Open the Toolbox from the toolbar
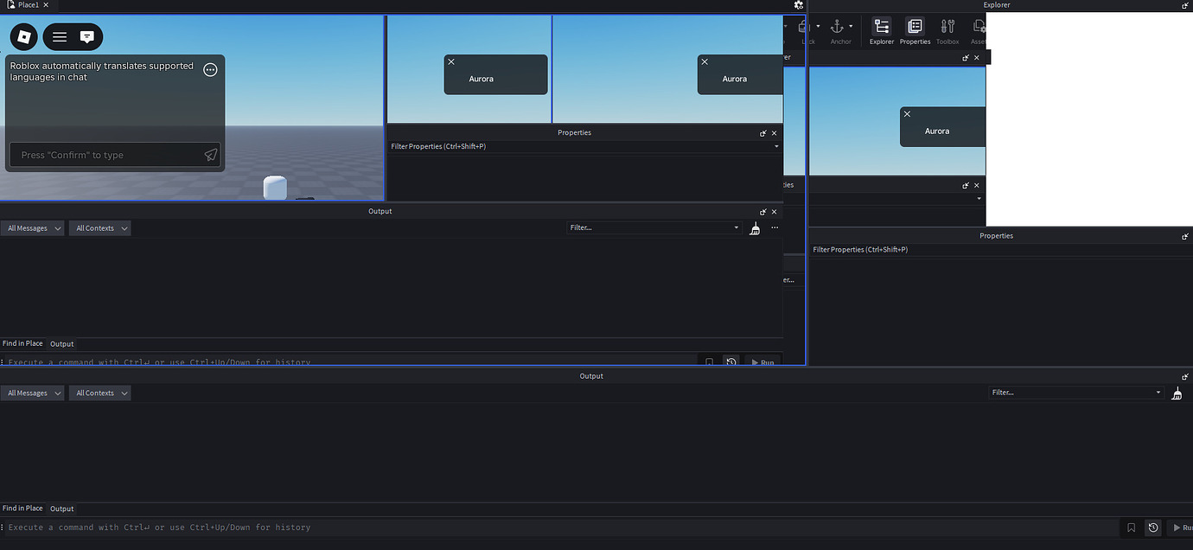The width and height of the screenshot is (1193, 550). (x=947, y=31)
